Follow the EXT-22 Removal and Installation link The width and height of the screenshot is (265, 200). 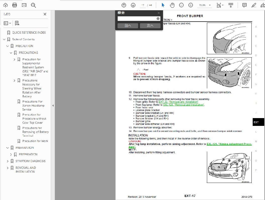click(179, 102)
